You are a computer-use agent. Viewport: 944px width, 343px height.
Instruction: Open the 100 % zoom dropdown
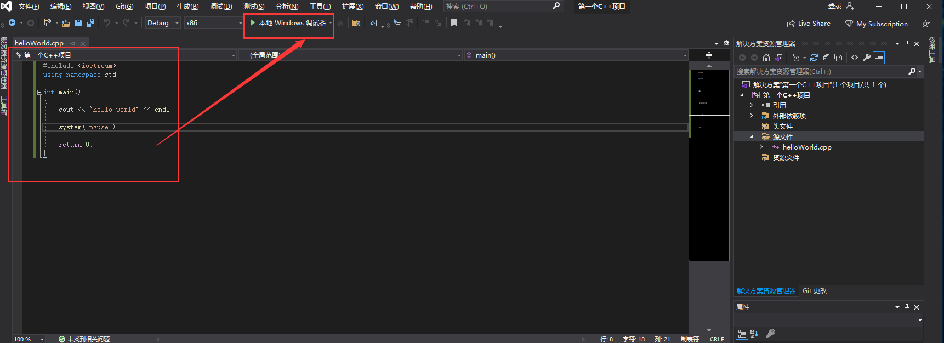[x=29, y=339]
